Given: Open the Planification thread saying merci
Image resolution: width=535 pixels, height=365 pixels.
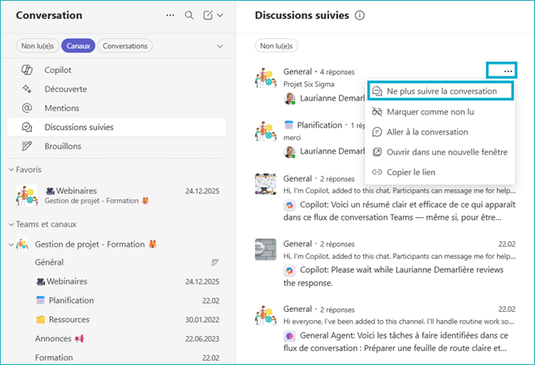Looking at the screenshot, I should point(292,138).
